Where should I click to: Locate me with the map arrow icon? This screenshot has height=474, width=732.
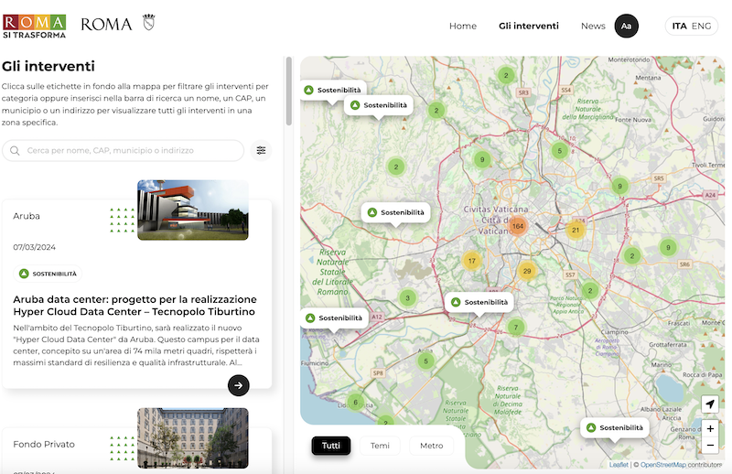pos(710,404)
